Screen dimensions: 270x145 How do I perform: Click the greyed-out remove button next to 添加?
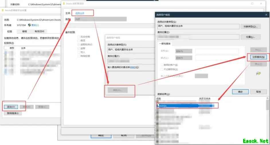tap(27, 107)
